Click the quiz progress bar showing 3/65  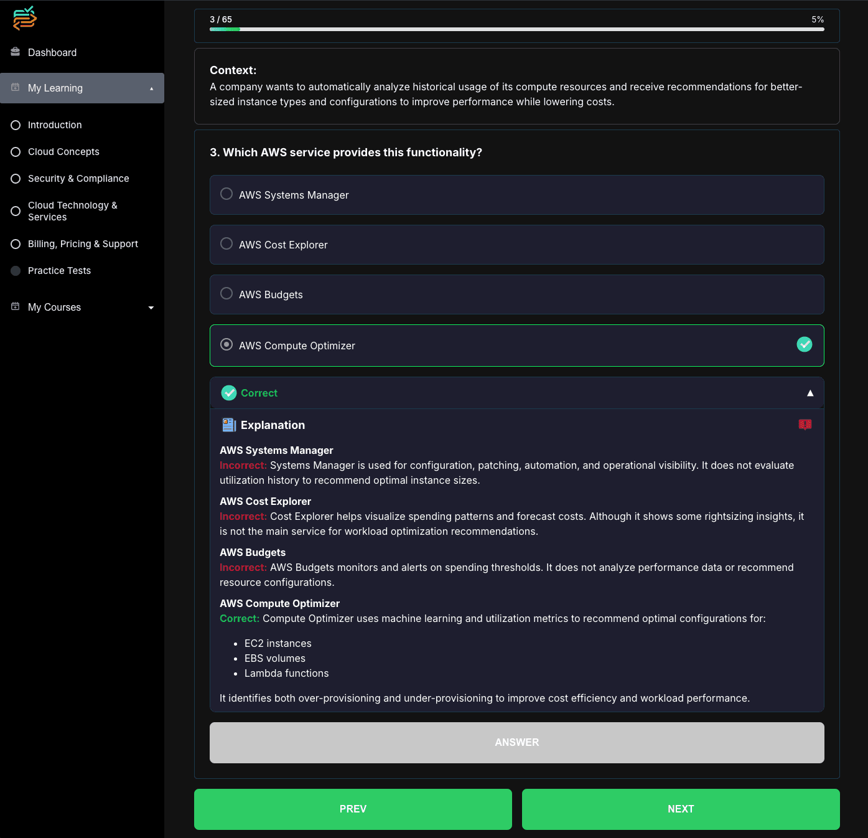[517, 27]
